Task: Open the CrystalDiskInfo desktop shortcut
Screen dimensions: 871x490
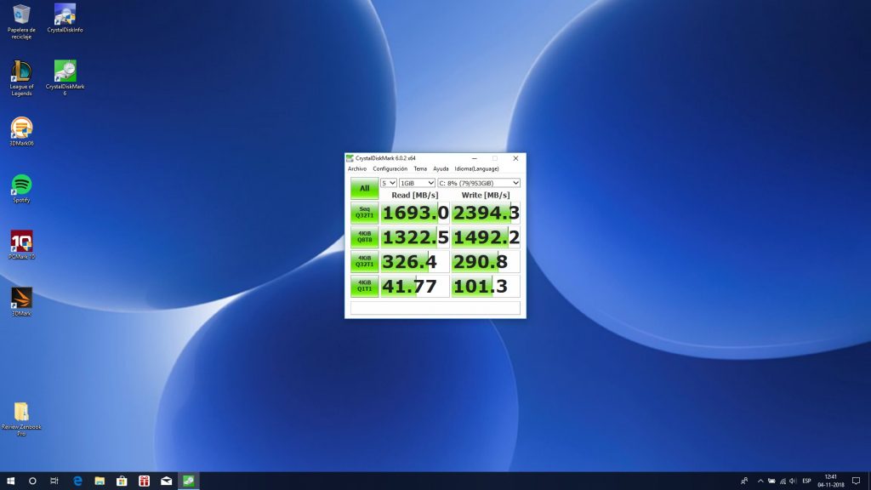Action: [x=65, y=18]
